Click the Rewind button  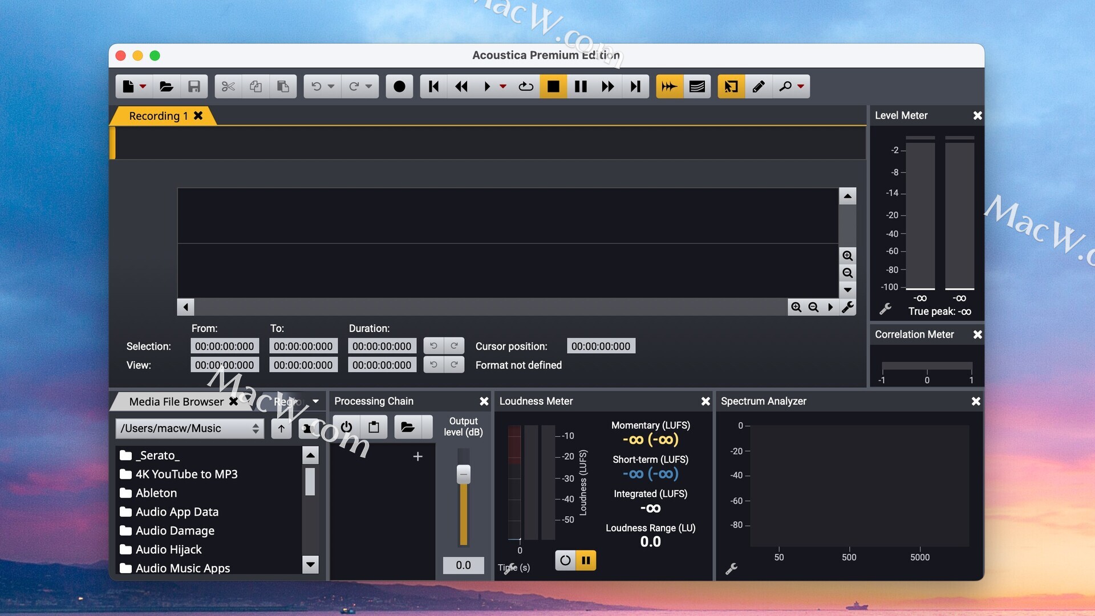(461, 87)
